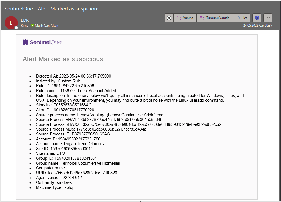Click Machine Type: laptop line
Image resolution: width=281 pixels, height=202 pixels.
tap(55, 187)
